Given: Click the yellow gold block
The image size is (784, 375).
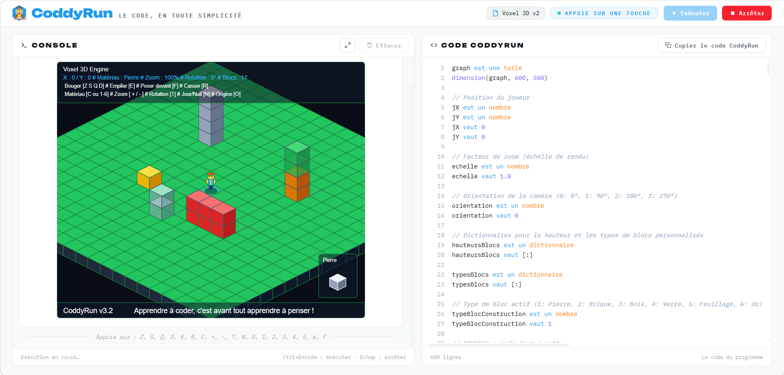Looking at the screenshot, I should tap(149, 177).
